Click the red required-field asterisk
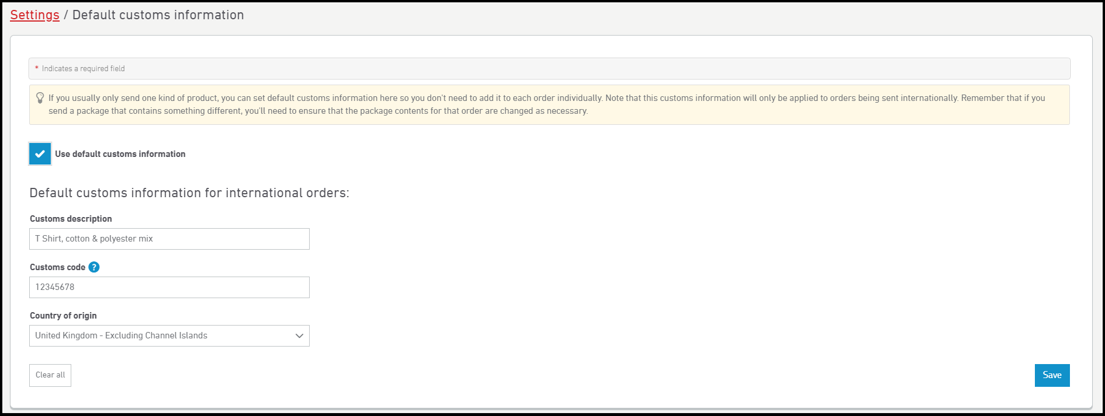 pos(37,69)
